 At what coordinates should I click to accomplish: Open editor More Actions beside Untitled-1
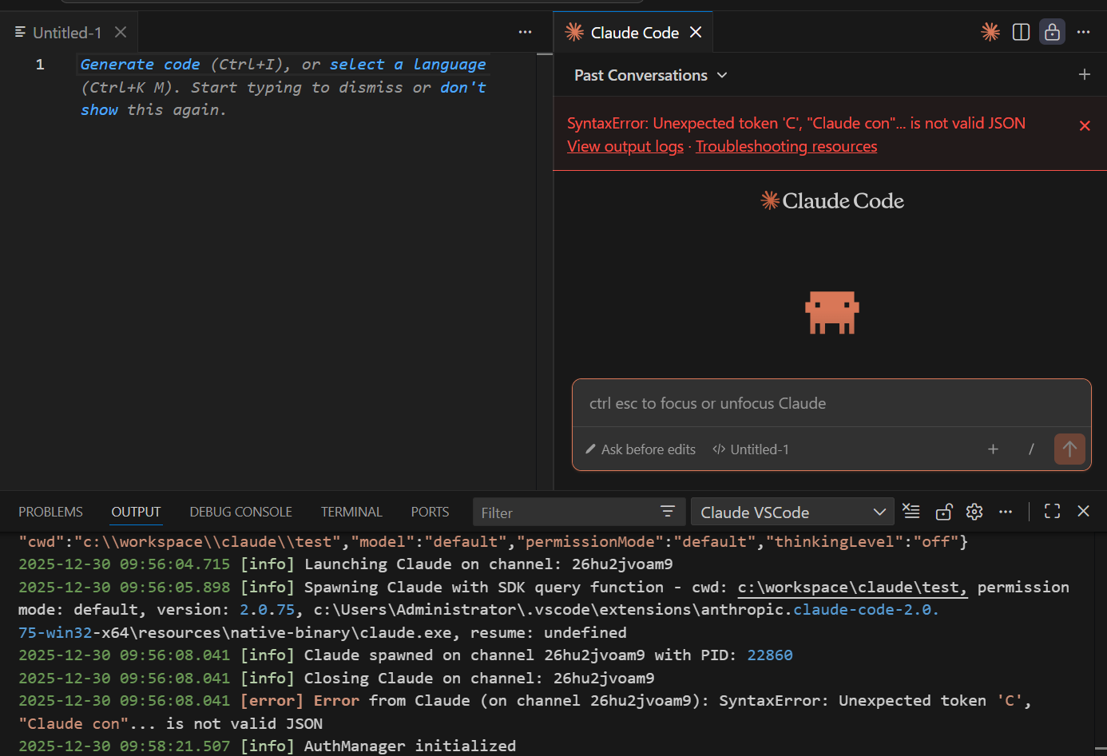(x=525, y=32)
